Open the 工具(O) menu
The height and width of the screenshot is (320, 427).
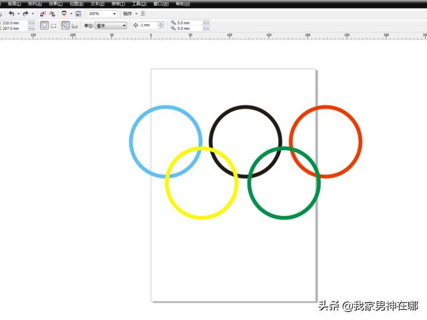139,4
